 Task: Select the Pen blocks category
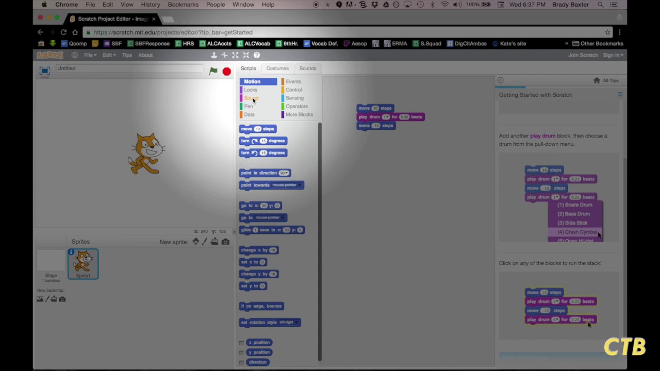pyautogui.click(x=249, y=106)
